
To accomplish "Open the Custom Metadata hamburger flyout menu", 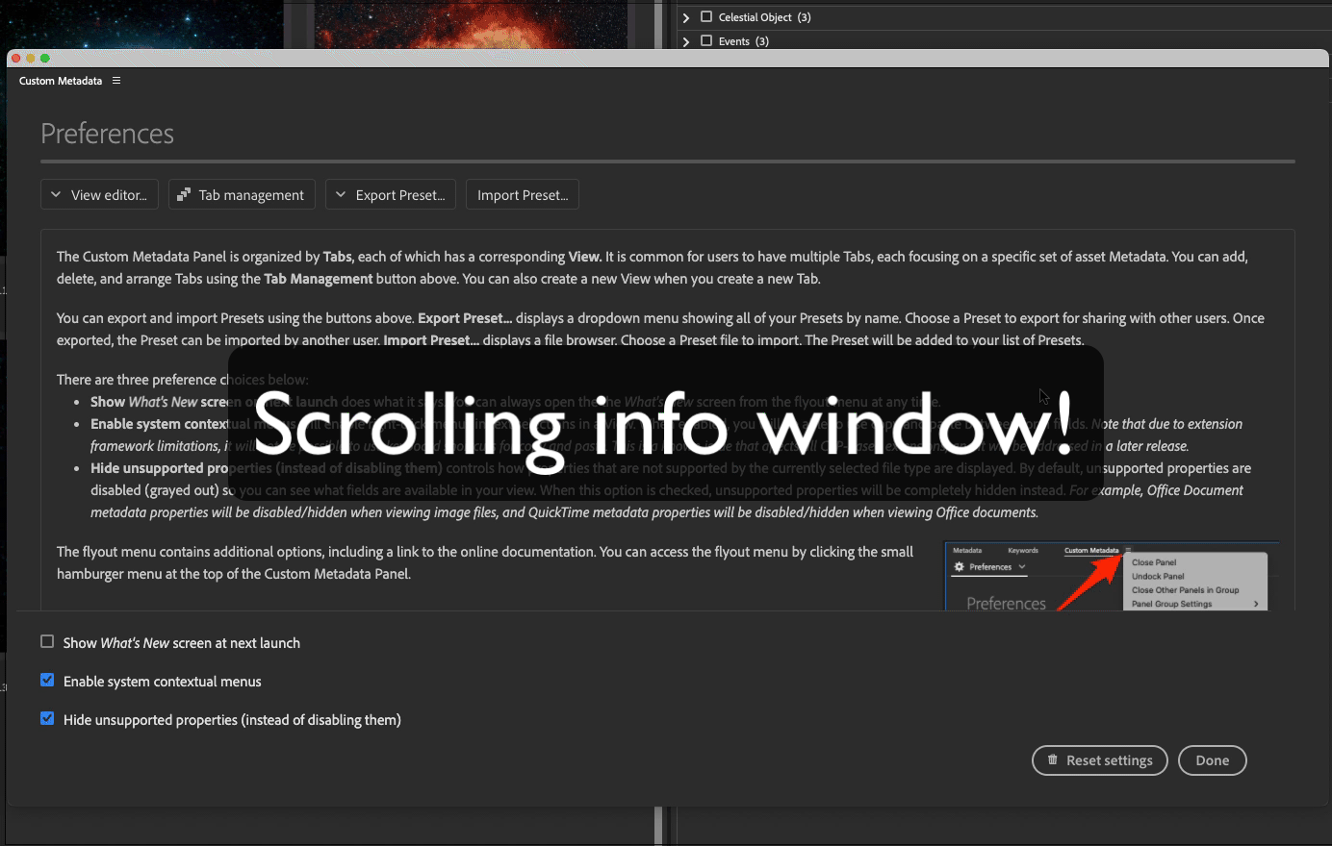I will (x=116, y=81).
